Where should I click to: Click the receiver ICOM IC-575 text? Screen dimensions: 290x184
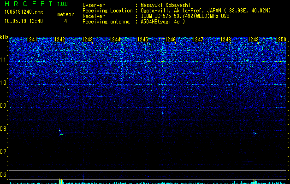185,16
